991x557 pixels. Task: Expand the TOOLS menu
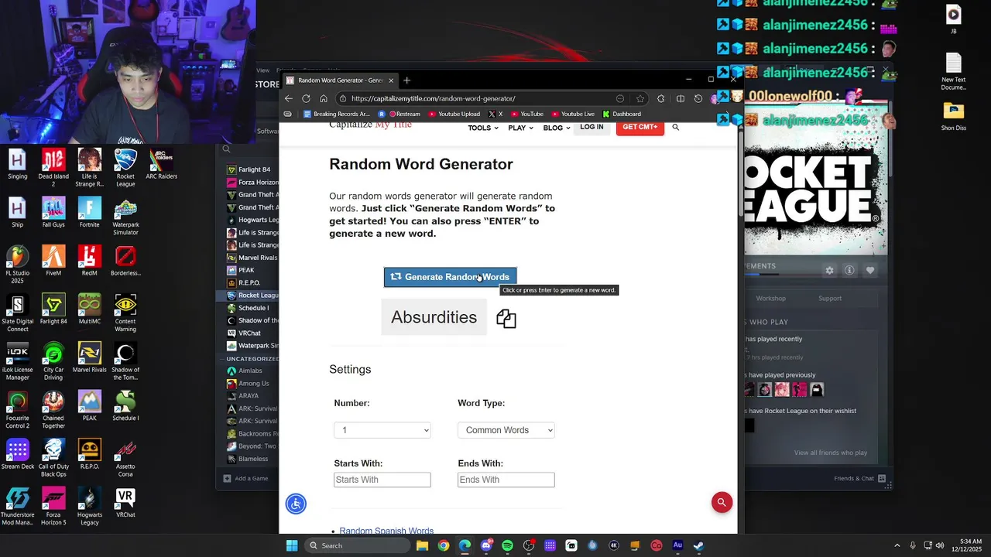coord(483,128)
